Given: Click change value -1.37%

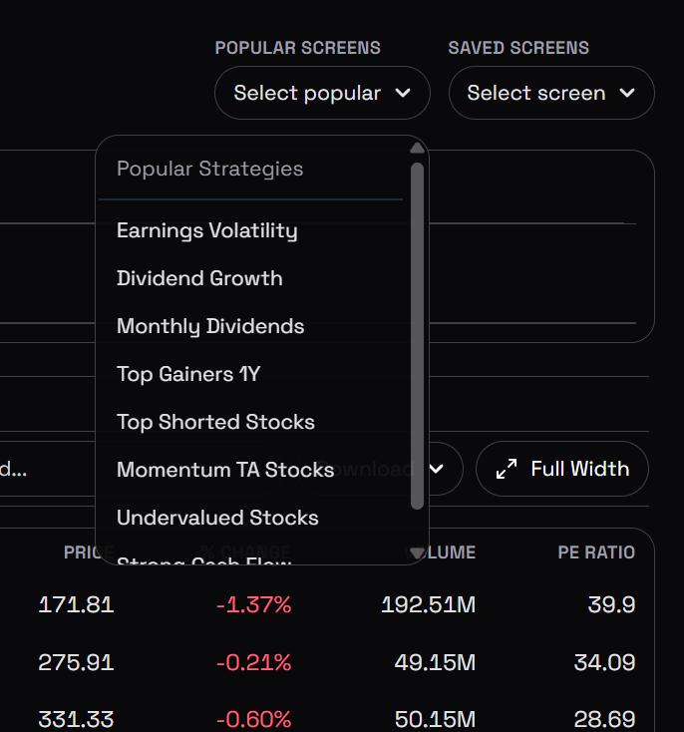Looking at the screenshot, I should [254, 604].
